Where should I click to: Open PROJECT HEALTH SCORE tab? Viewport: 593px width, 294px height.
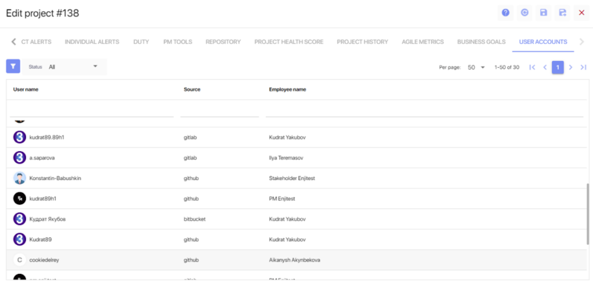coord(289,42)
